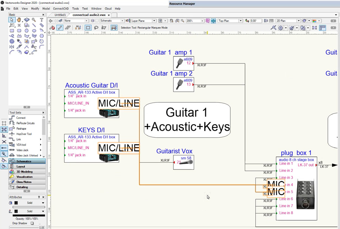Open the Visualization tool set
Screen dimensions: 340x229
click(x=27, y=177)
